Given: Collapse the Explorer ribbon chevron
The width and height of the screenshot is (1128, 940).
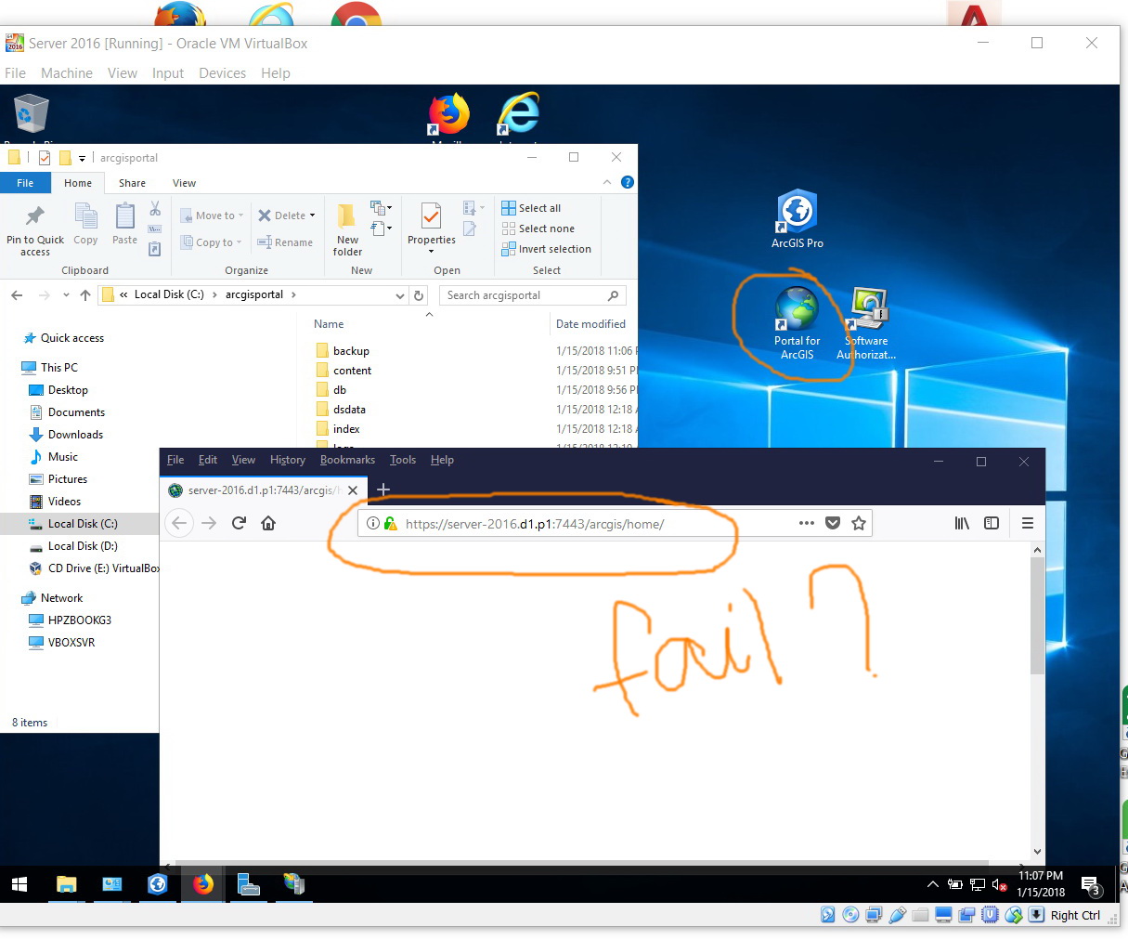Looking at the screenshot, I should click(x=607, y=182).
